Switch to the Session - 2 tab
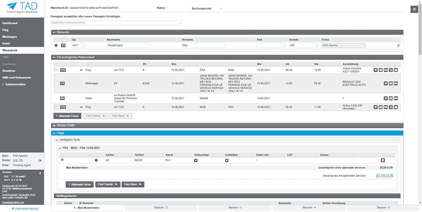This screenshot has height=212, width=422. pyautogui.click(x=160, y=207)
